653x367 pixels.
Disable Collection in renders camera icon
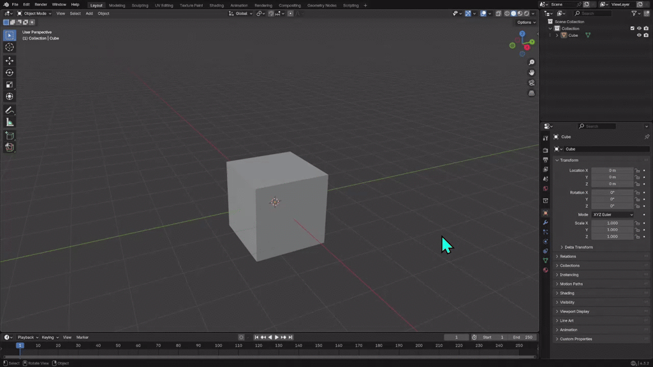pos(646,28)
